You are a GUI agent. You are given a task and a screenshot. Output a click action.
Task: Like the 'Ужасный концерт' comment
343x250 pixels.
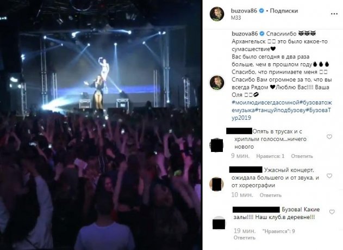point(329,176)
